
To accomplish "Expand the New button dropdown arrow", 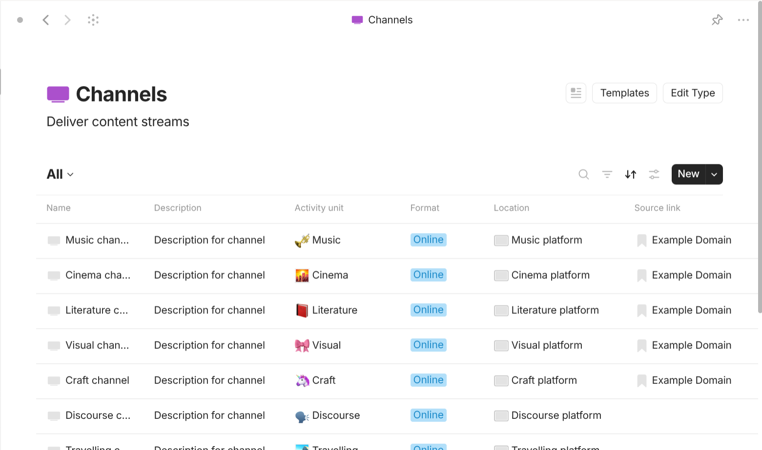I will 714,174.
